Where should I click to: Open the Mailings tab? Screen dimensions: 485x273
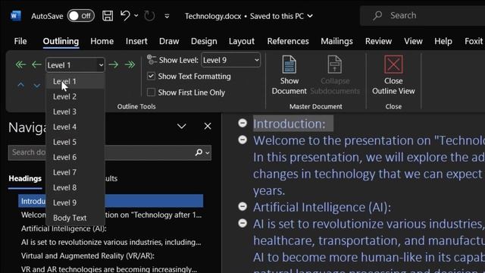pyautogui.click(x=336, y=41)
